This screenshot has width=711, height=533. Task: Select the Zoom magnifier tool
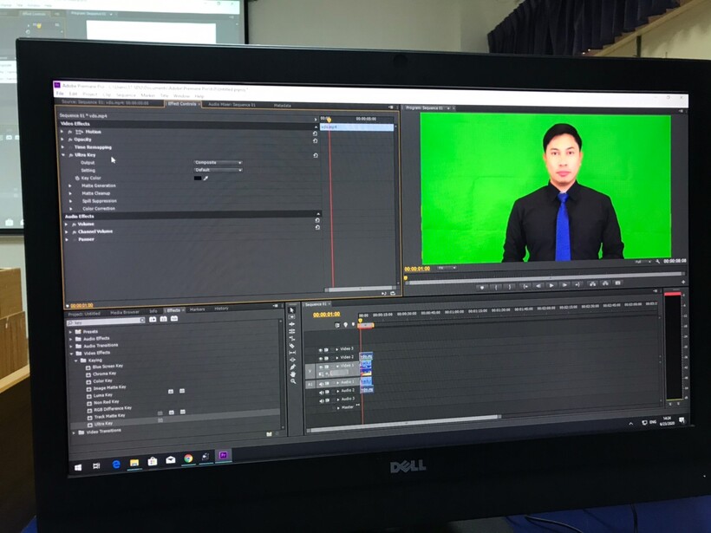click(293, 381)
